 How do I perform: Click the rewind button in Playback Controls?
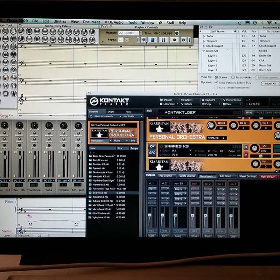(x=143, y=40)
